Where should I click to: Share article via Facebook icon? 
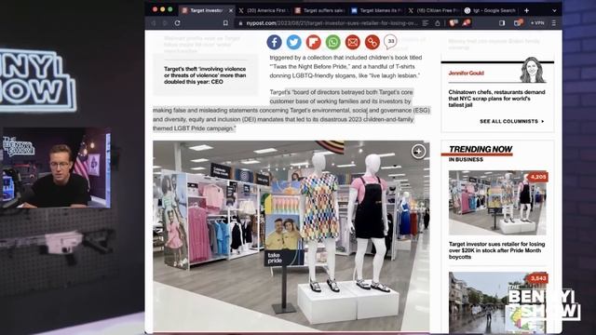coord(274,42)
